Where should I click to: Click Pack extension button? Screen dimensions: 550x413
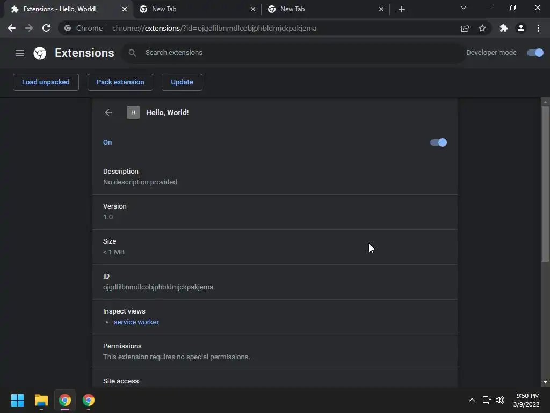pos(120,82)
